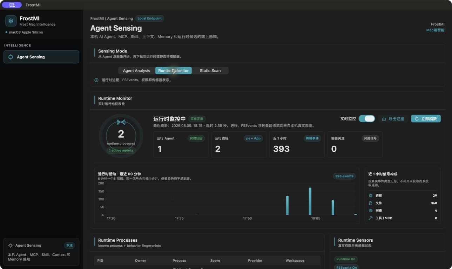
Task: Click the 文件 count value 360
Action: (x=434, y=203)
